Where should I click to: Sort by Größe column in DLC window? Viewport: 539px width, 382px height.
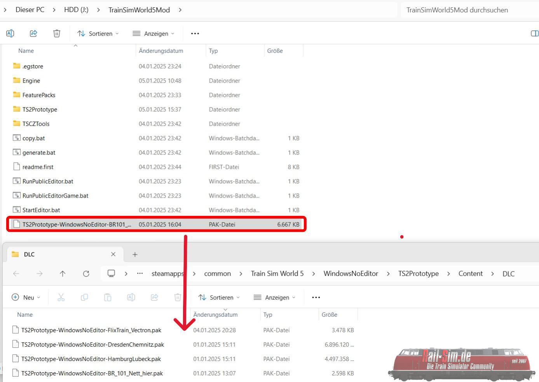pyautogui.click(x=330, y=315)
